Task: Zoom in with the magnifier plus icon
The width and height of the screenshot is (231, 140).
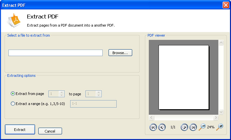Action: click(220, 127)
